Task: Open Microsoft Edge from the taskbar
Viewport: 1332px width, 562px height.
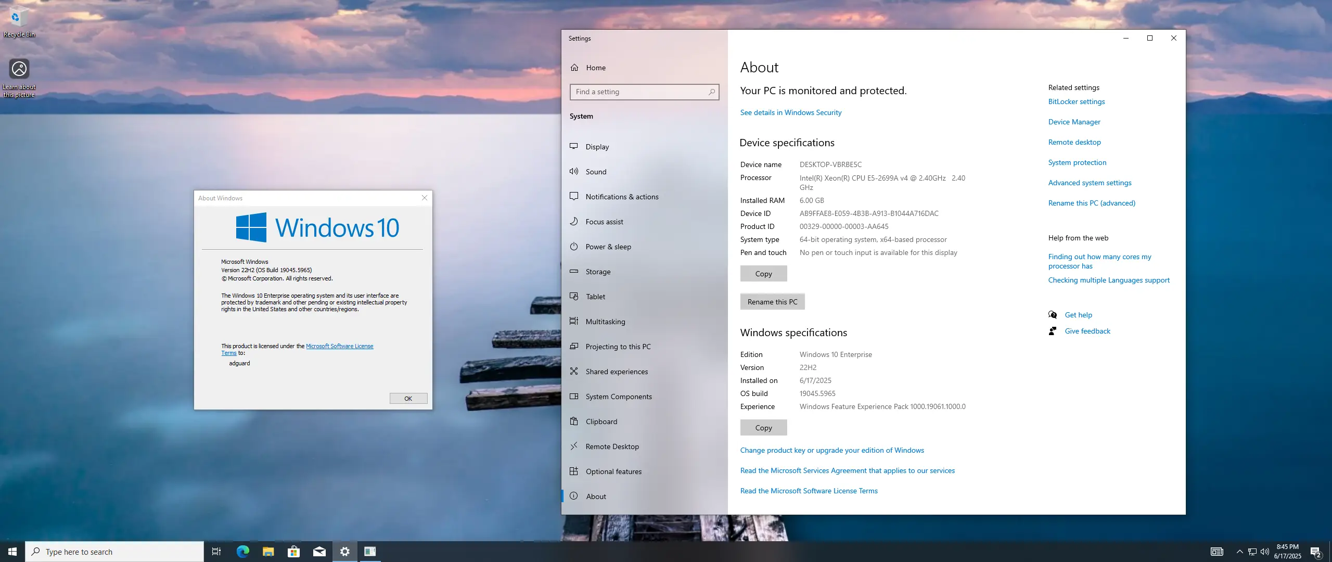Action: point(242,551)
